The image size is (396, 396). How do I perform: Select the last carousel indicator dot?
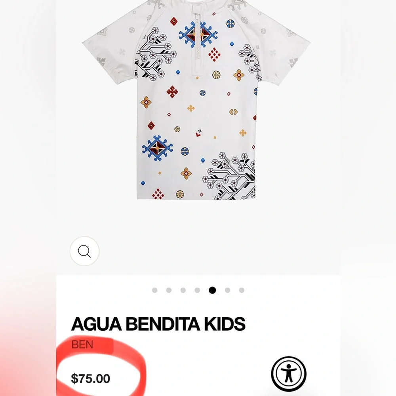point(242,290)
